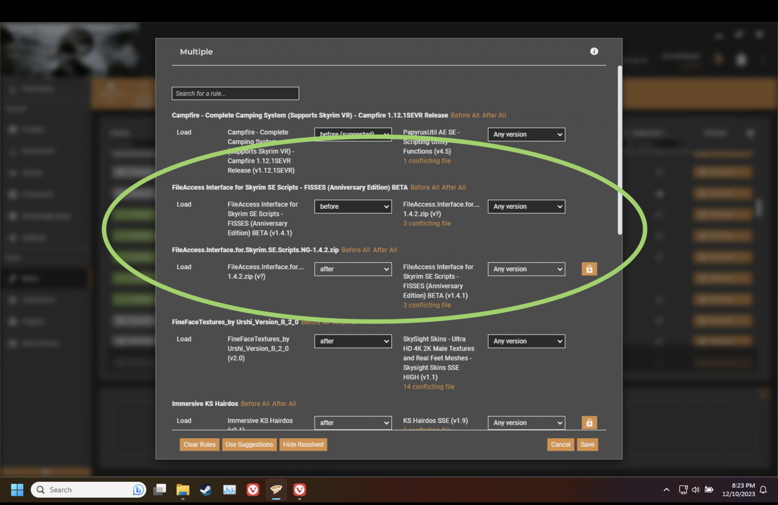Open the performance monitor app from the taskbar
Image resolution: width=778 pixels, height=505 pixels.
point(229,490)
